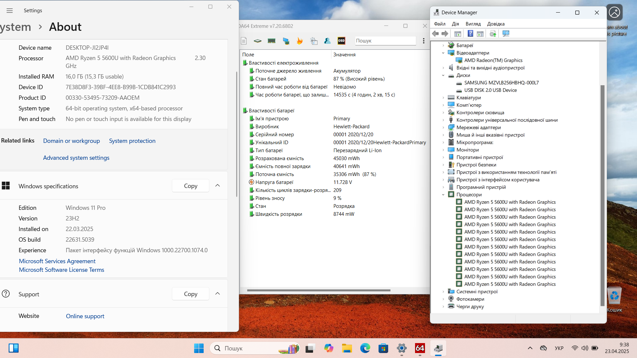Screen dimensions: 637x358
Task: Collapse the Відеоадаптери tree node
Action: (443, 53)
